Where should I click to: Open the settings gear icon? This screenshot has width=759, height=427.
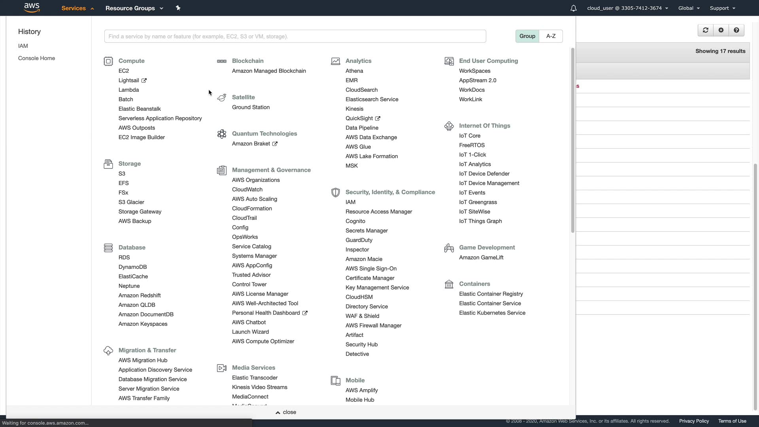point(721,30)
